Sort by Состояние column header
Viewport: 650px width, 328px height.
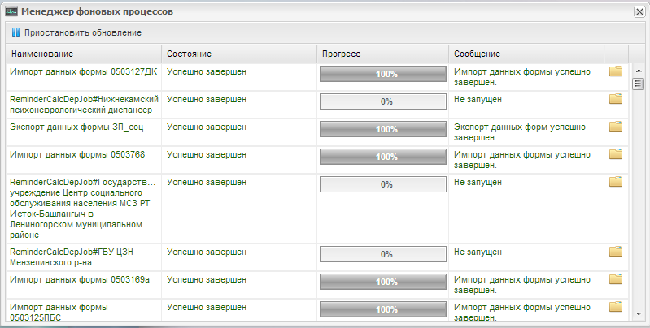point(239,54)
